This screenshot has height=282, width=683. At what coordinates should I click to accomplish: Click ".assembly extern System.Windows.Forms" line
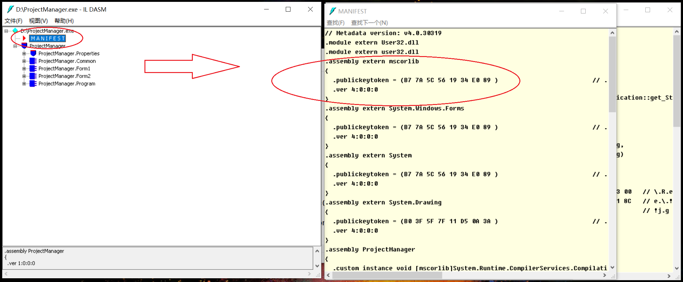(395, 108)
